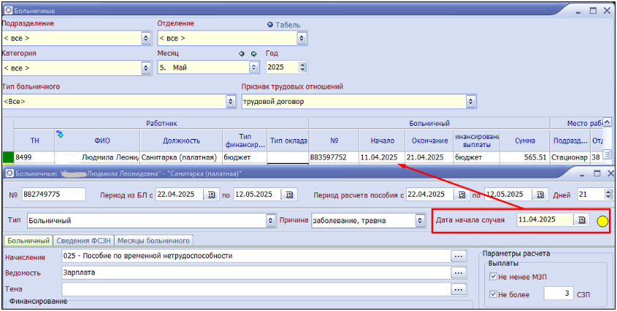This screenshot has height=311, width=617.
Task: Go to previous month arrow icon
Action: 242,53
